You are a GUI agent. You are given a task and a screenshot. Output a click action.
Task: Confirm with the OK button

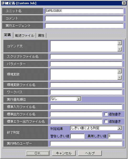[38, 153]
